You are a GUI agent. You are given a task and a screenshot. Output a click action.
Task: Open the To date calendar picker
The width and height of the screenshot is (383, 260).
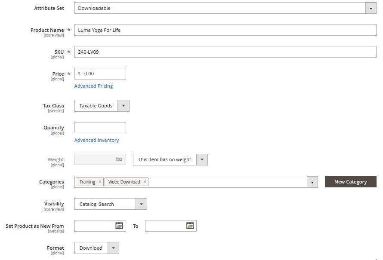pyautogui.click(x=190, y=226)
